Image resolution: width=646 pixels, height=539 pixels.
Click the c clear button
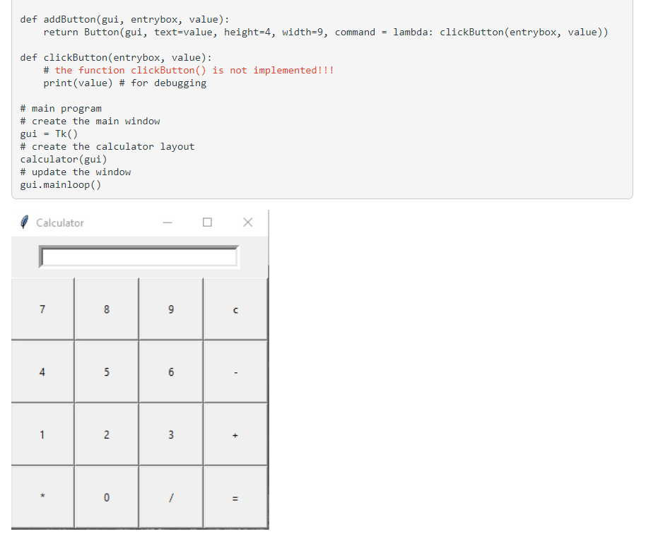tap(235, 309)
